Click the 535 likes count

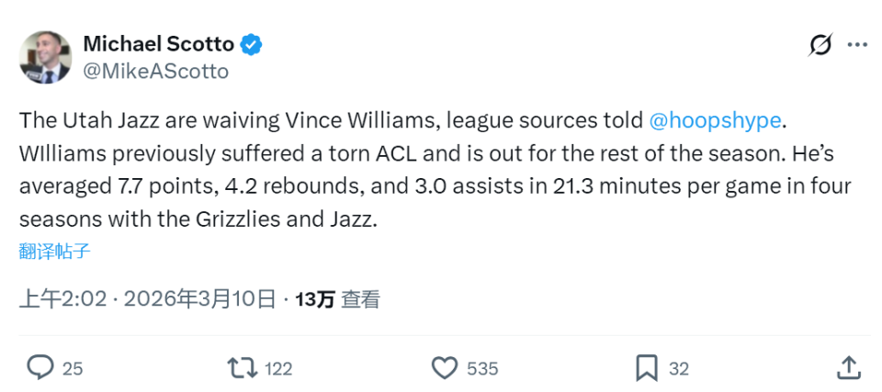482,369
